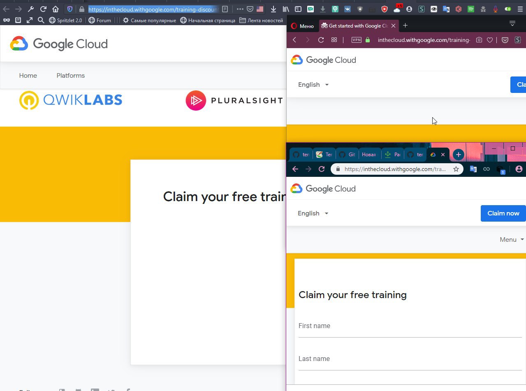The height and width of the screenshot is (391, 526).
Task: Click the microphone extension icon
Action: point(496,9)
